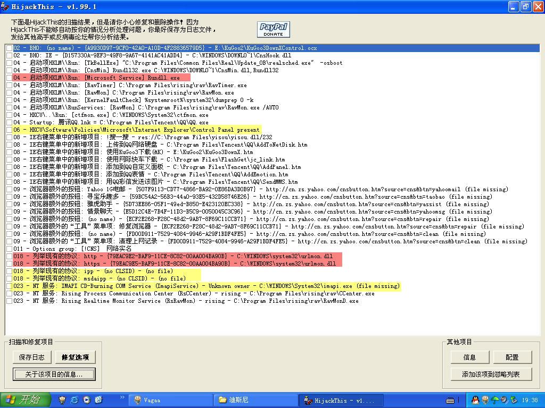545x408 pixels.
Task: Select the 修复浏览器 tools menu row
Action: point(269,226)
